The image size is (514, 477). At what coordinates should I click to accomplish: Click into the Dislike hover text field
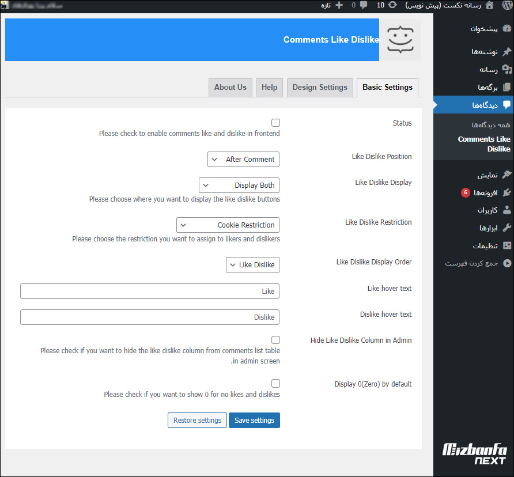150,317
